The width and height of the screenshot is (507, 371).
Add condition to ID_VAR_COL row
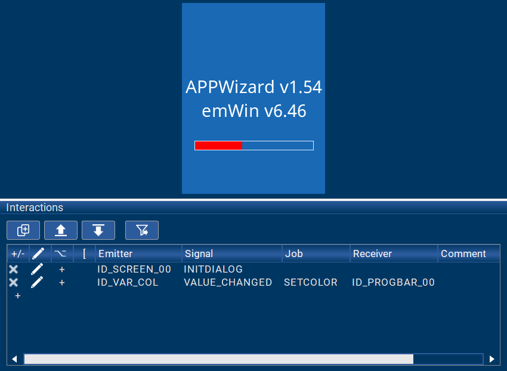coord(62,283)
